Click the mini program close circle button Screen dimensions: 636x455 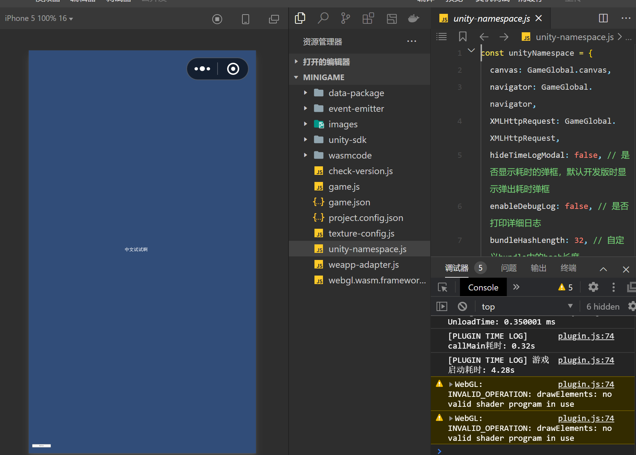pos(233,69)
